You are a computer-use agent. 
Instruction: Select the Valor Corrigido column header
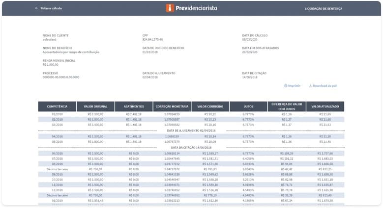210,106
